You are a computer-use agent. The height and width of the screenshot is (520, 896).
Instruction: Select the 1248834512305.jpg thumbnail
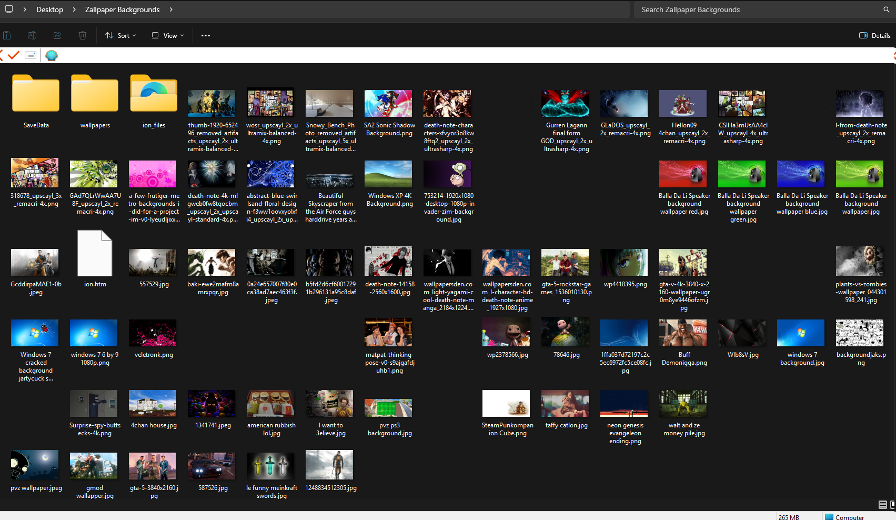[329, 465]
